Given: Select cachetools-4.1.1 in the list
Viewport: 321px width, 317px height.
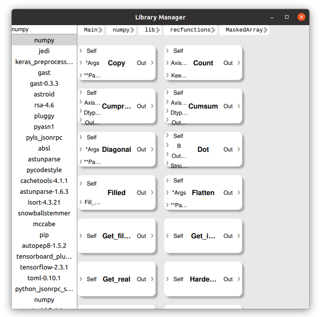Looking at the screenshot, I should pos(44,181).
